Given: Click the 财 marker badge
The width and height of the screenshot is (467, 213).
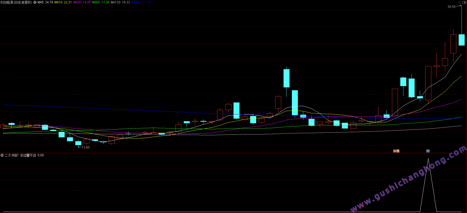Looking at the screenshot, I should coord(428,151).
